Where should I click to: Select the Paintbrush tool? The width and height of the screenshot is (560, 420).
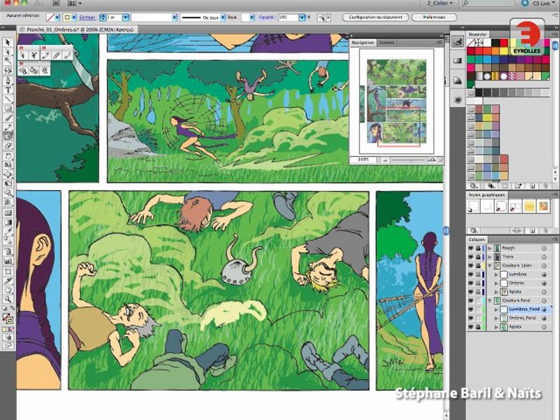8,118
